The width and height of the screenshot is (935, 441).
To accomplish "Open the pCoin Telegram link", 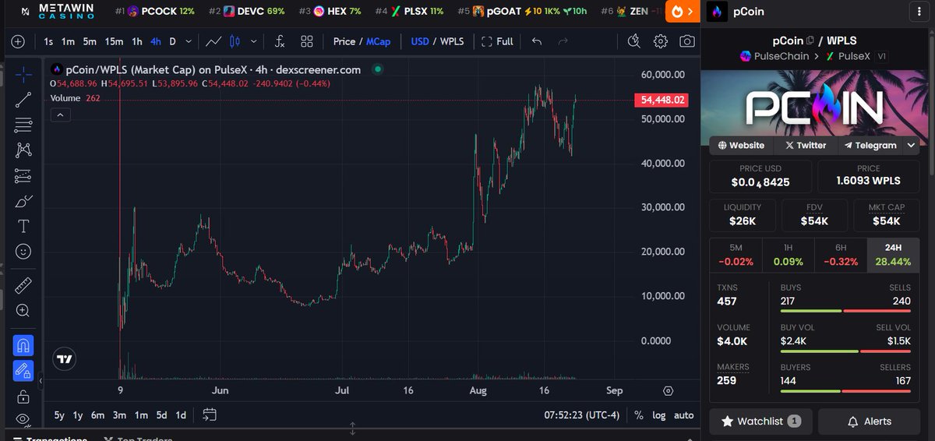I will (x=870, y=145).
